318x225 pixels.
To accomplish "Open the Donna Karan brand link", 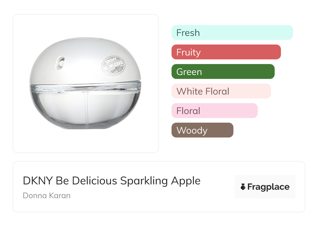I will (x=47, y=196).
